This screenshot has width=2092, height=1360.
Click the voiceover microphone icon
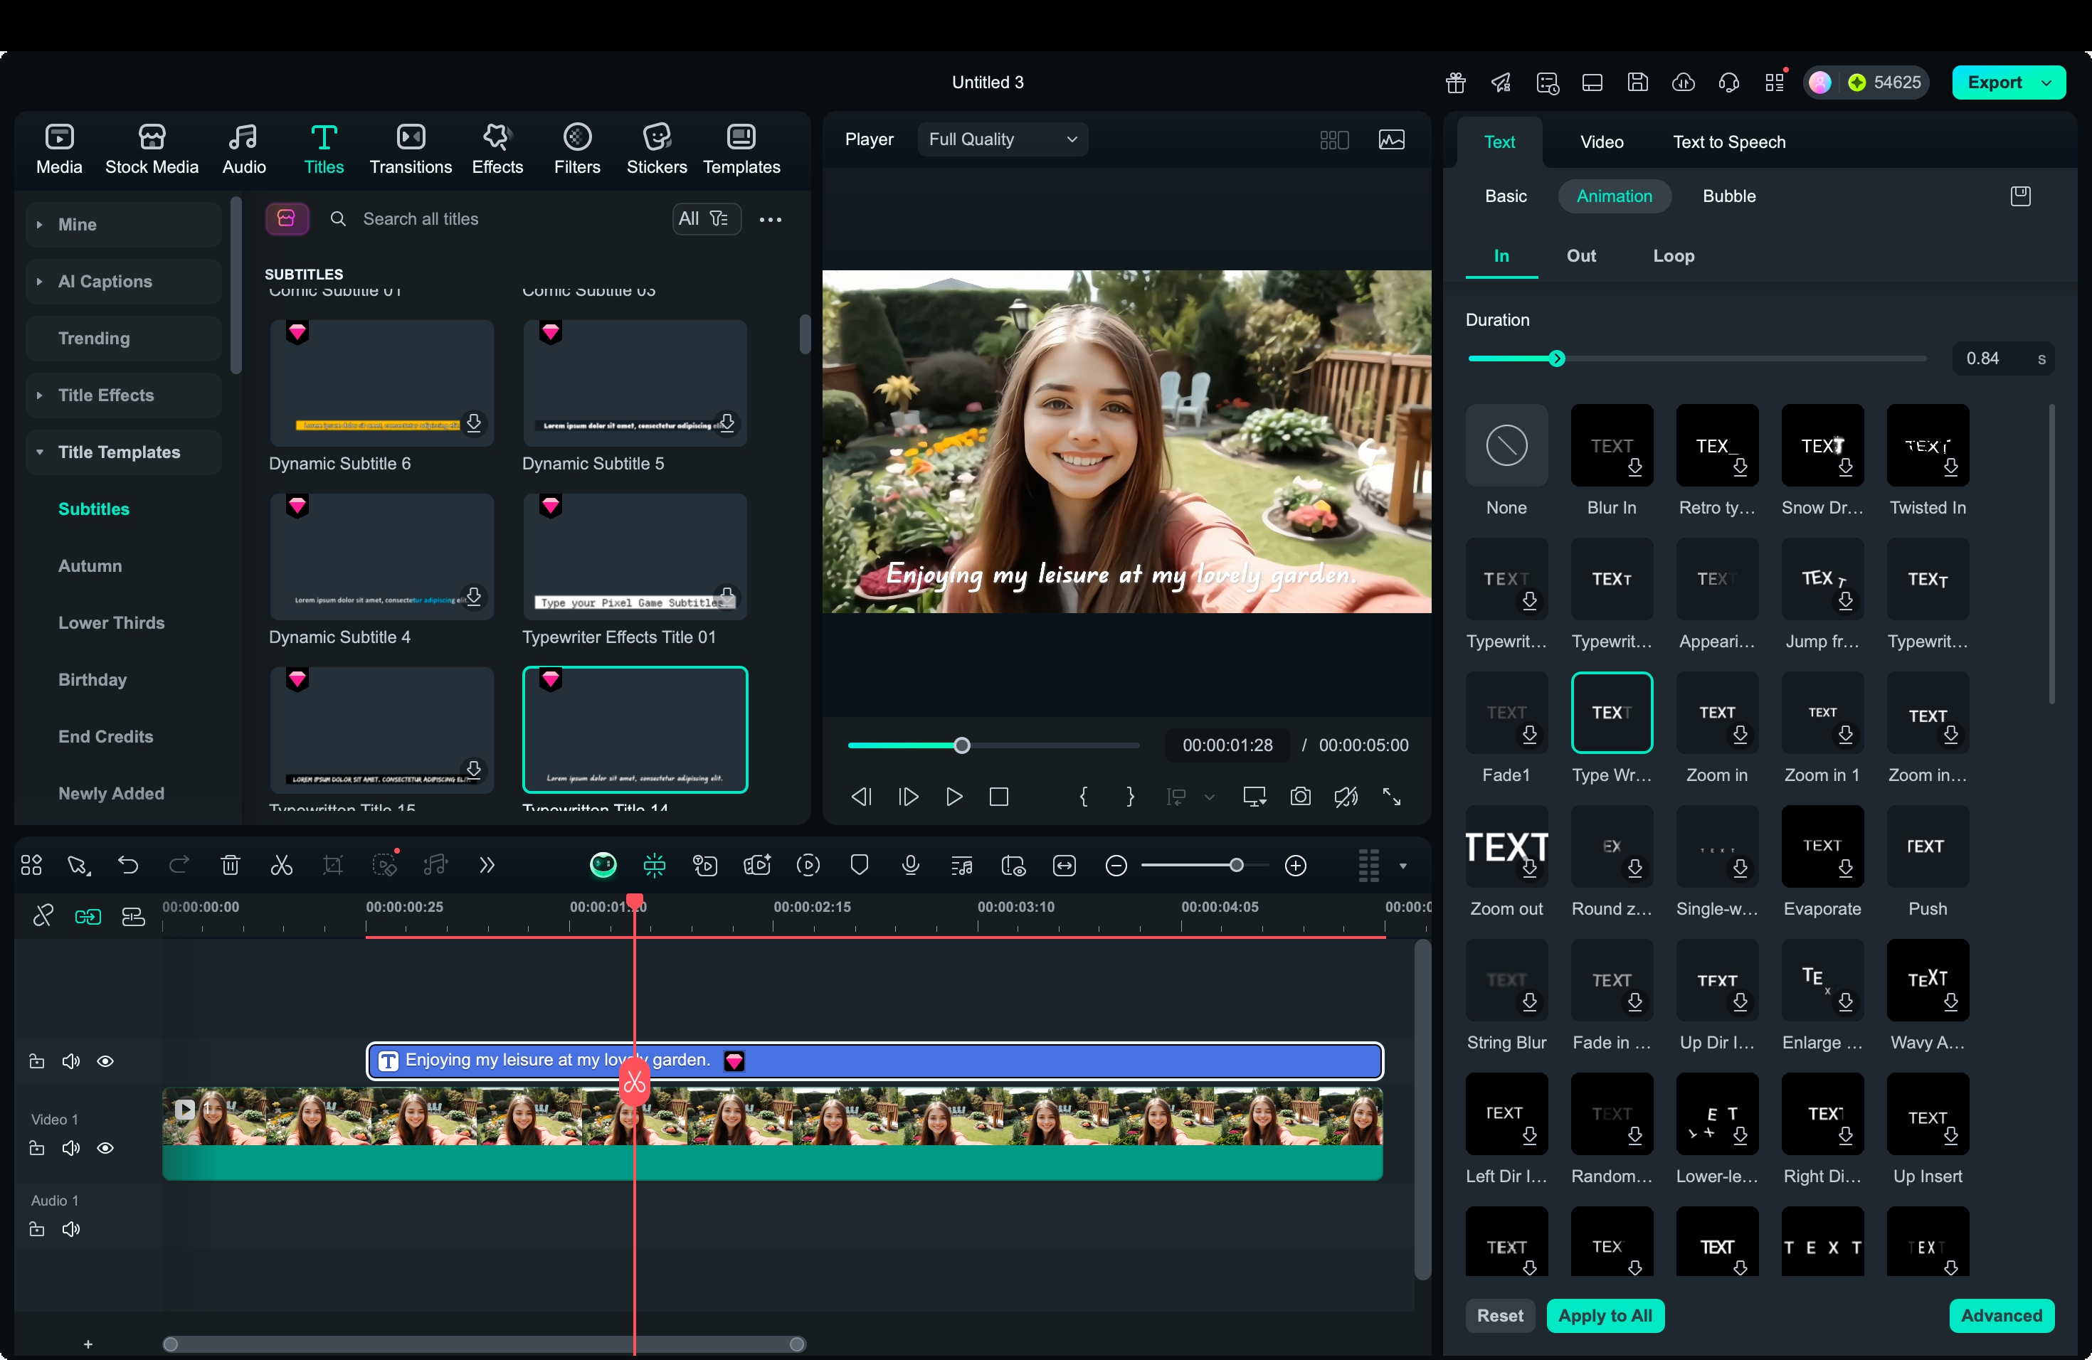911,866
